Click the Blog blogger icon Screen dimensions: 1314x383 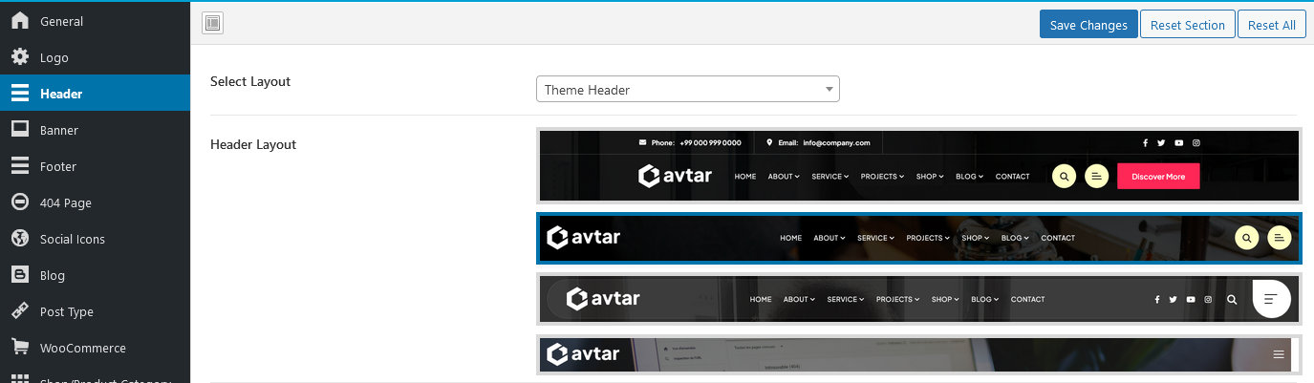tap(19, 275)
